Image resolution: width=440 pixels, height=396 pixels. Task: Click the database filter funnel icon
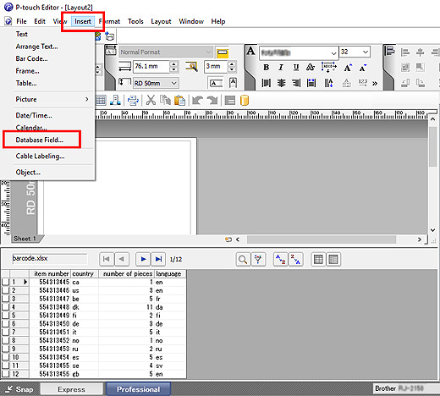tap(258, 259)
